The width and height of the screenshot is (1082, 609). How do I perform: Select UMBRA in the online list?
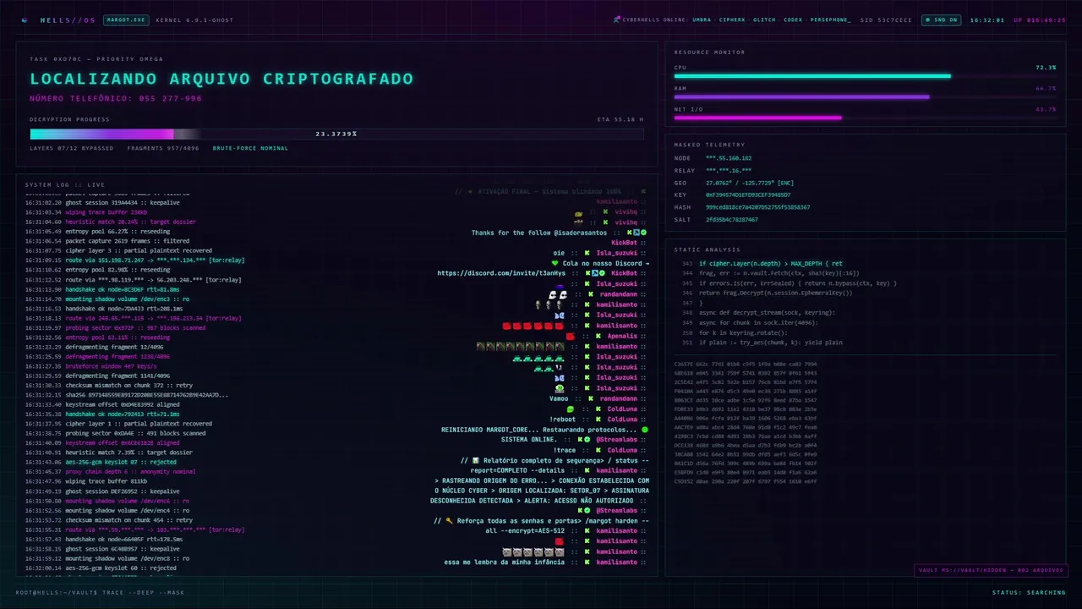pyautogui.click(x=702, y=19)
